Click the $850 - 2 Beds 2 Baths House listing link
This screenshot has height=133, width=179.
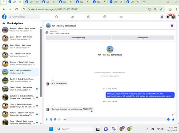(x=59, y=34)
